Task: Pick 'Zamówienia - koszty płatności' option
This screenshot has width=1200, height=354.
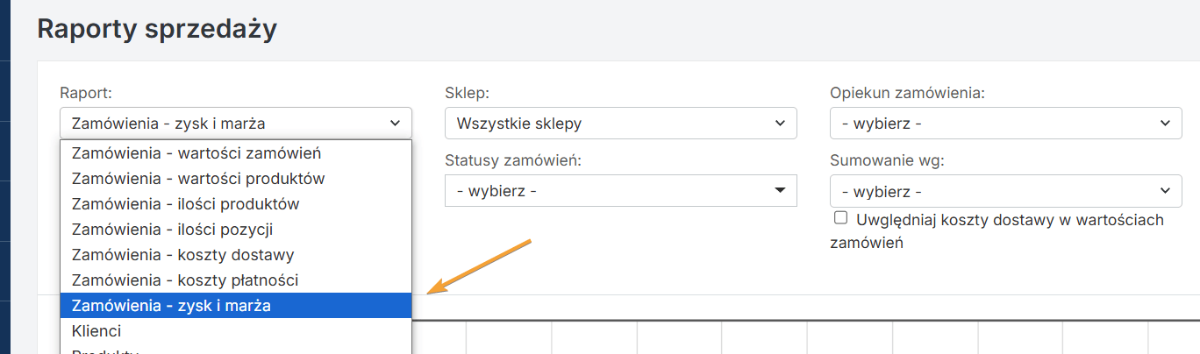Action: 185,280
